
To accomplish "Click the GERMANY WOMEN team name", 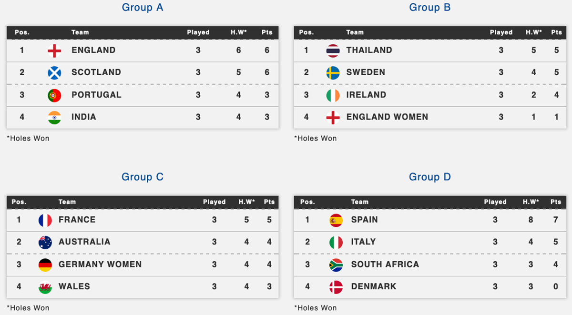I will coord(100,264).
